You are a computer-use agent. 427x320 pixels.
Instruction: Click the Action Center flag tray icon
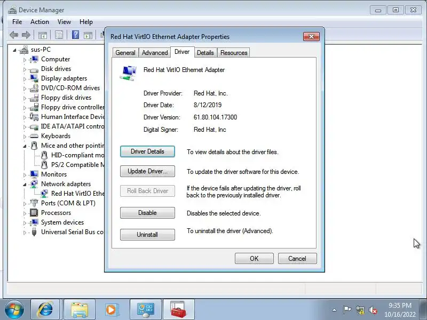(x=347, y=310)
